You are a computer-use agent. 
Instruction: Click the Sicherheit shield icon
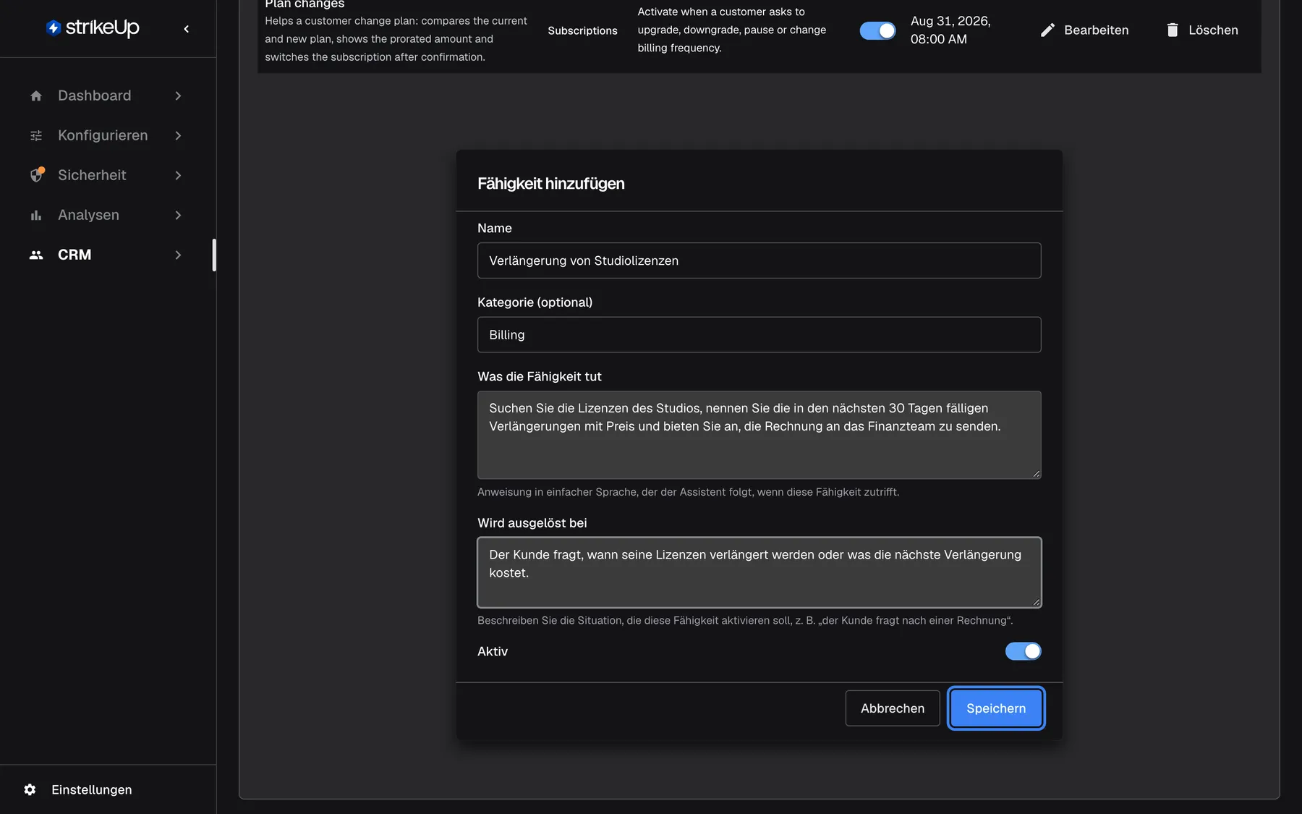(x=36, y=175)
